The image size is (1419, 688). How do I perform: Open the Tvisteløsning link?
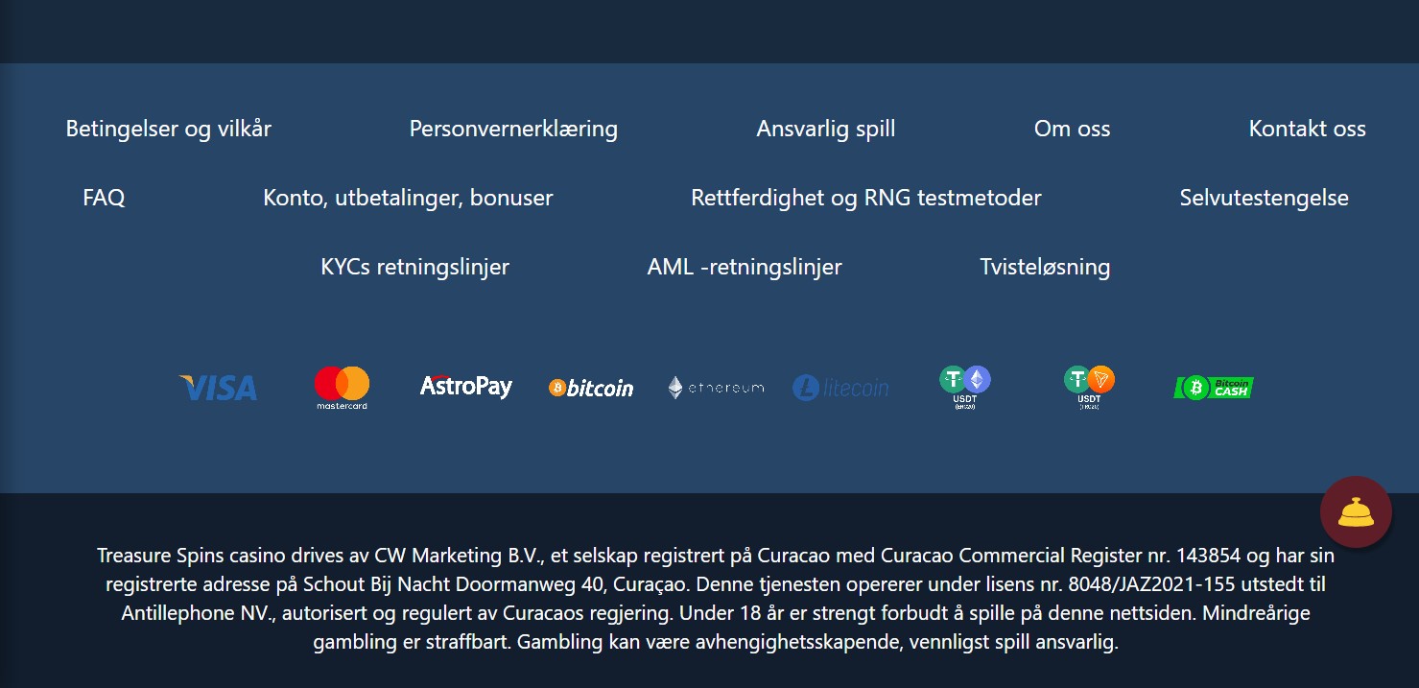pyautogui.click(x=1045, y=267)
